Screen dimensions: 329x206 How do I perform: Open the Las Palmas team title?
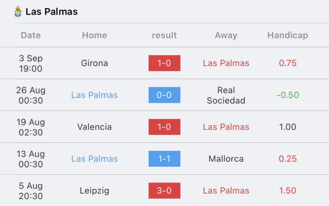tap(52, 12)
